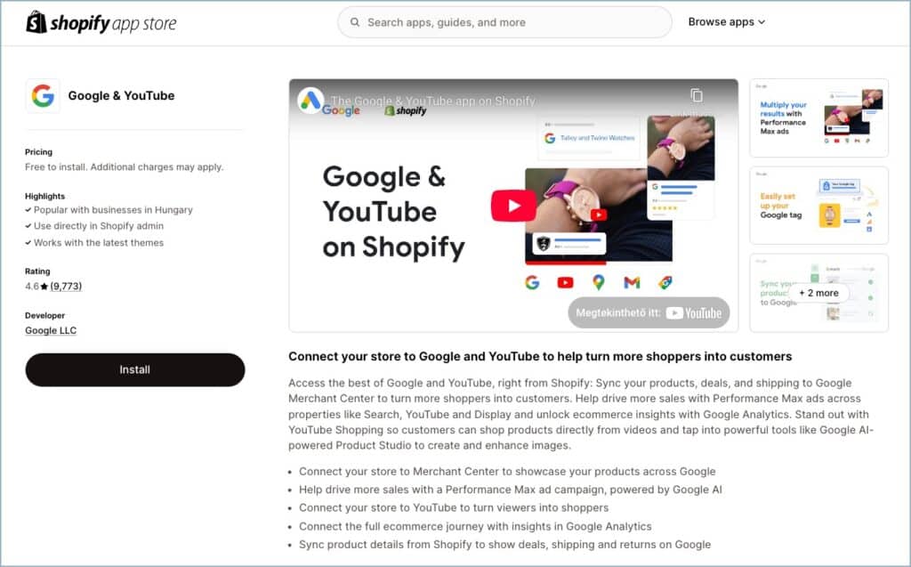The image size is (911, 567).
Task: Click the Gmail icon in video
Action: pos(632,283)
